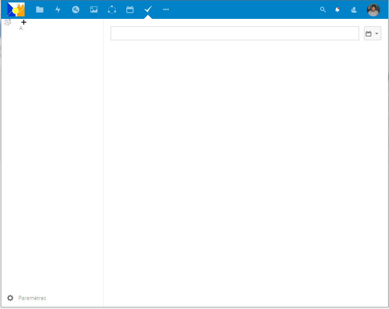The image size is (389, 309).
Task: Show more apps via the three-dots icon
Action: pos(166,9)
